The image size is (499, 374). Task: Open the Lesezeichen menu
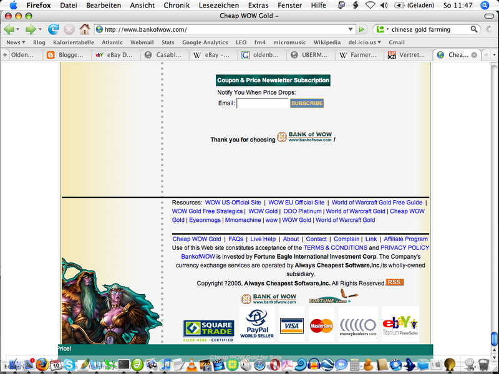[219, 6]
